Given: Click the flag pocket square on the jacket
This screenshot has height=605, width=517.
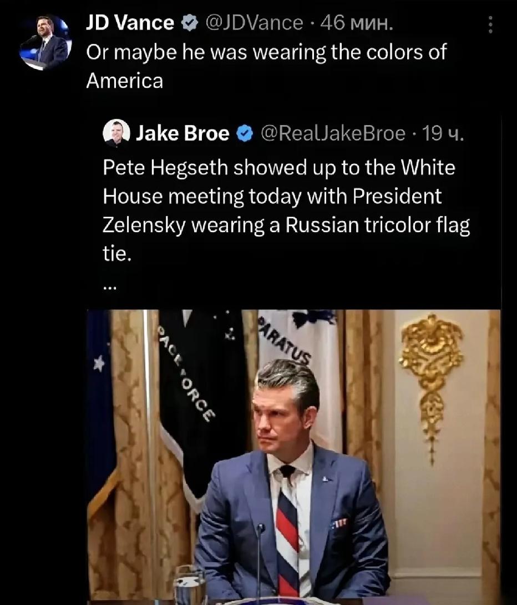Looking at the screenshot, I should tap(339, 523).
